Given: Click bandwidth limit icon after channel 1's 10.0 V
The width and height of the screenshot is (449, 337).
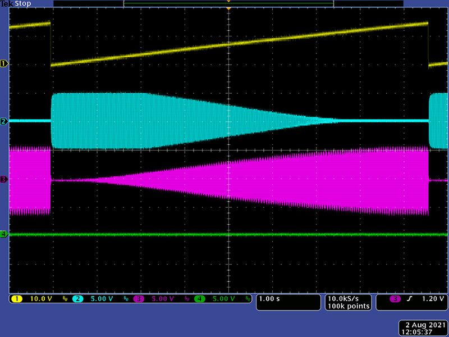Looking at the screenshot, I should pyautogui.click(x=65, y=299).
